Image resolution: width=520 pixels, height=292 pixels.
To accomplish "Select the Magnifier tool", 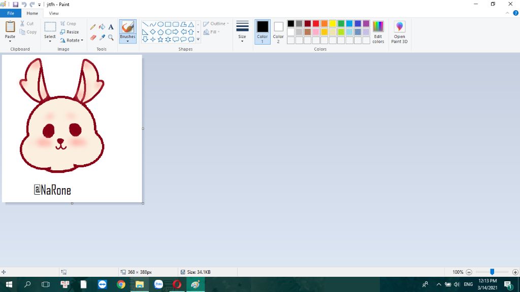I will (x=111, y=38).
